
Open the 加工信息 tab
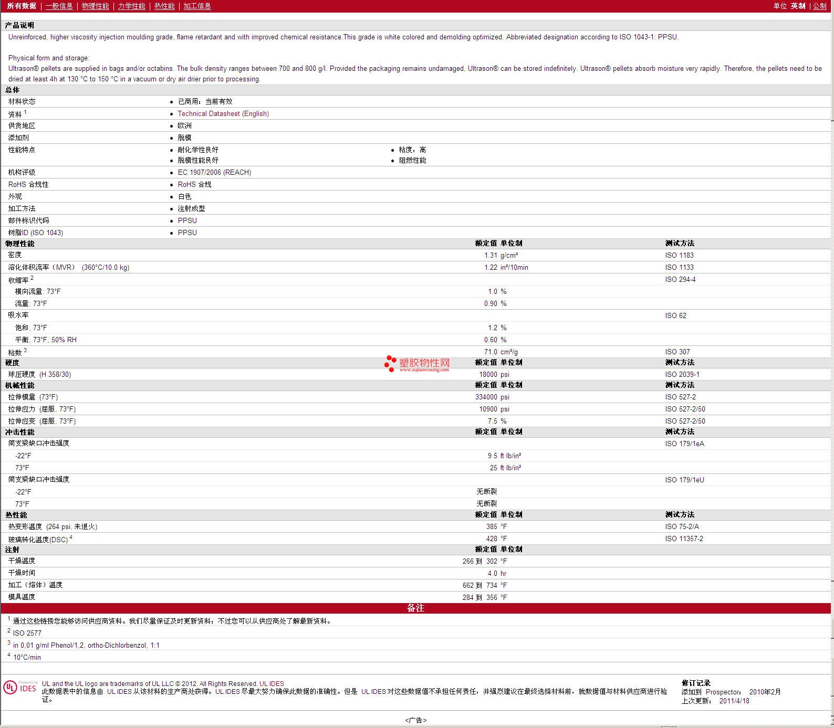[197, 6]
